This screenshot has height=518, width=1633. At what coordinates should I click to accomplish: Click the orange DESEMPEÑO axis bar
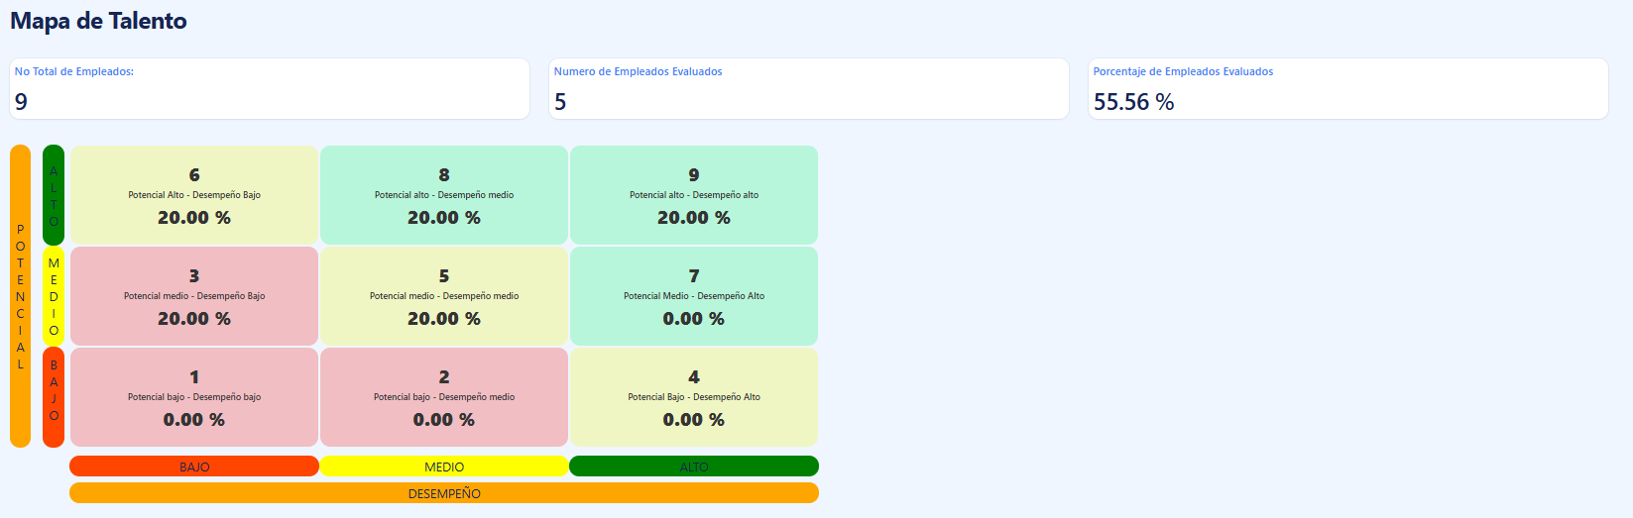[x=444, y=493]
